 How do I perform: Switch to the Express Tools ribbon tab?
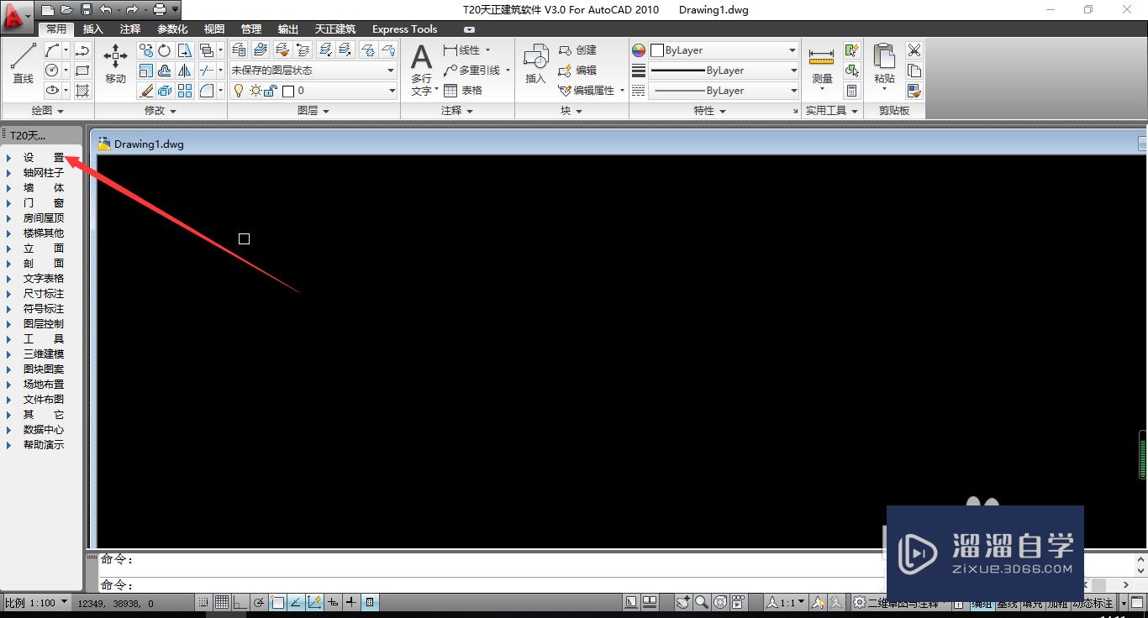[x=405, y=29]
